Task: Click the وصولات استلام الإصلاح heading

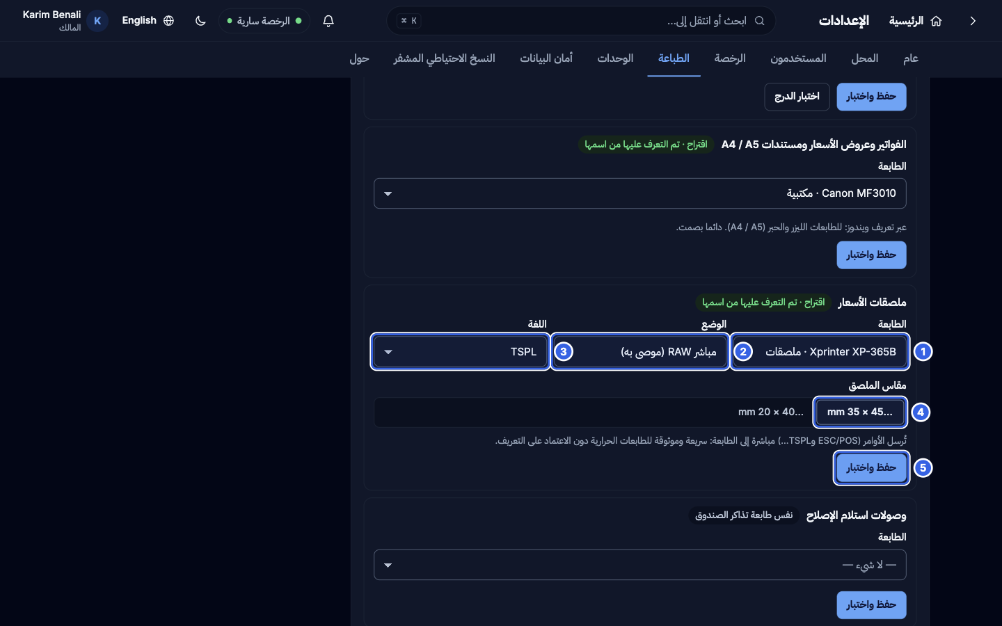Action: pos(856,515)
